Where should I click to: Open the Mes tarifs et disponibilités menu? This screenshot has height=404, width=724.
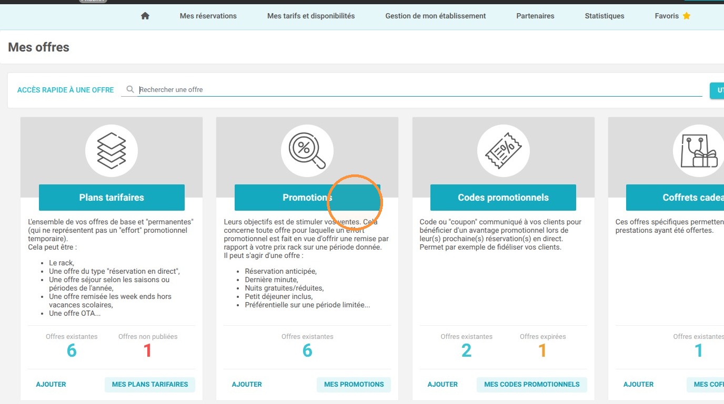click(311, 16)
